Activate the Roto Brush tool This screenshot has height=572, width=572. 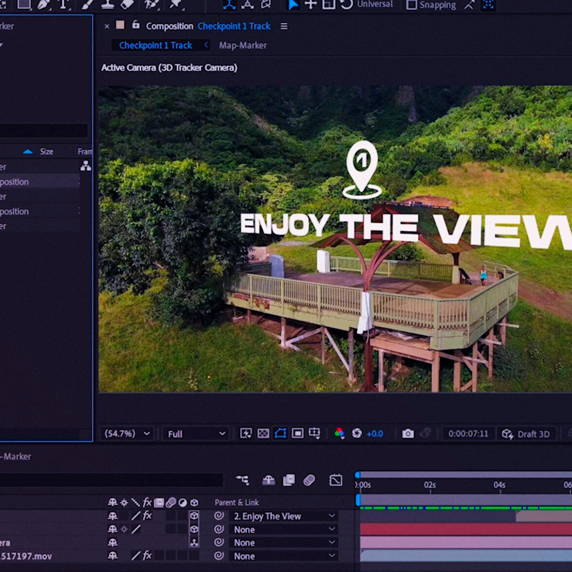pos(152,4)
